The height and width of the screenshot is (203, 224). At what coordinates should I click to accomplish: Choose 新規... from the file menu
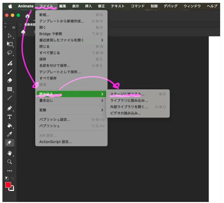point(71,15)
